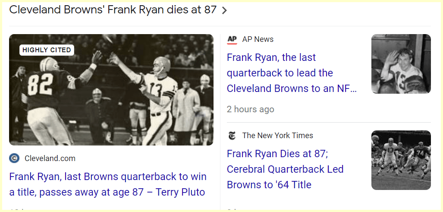Click "Browns to '64 Title" headline text
443x212 pixels.
(x=269, y=185)
